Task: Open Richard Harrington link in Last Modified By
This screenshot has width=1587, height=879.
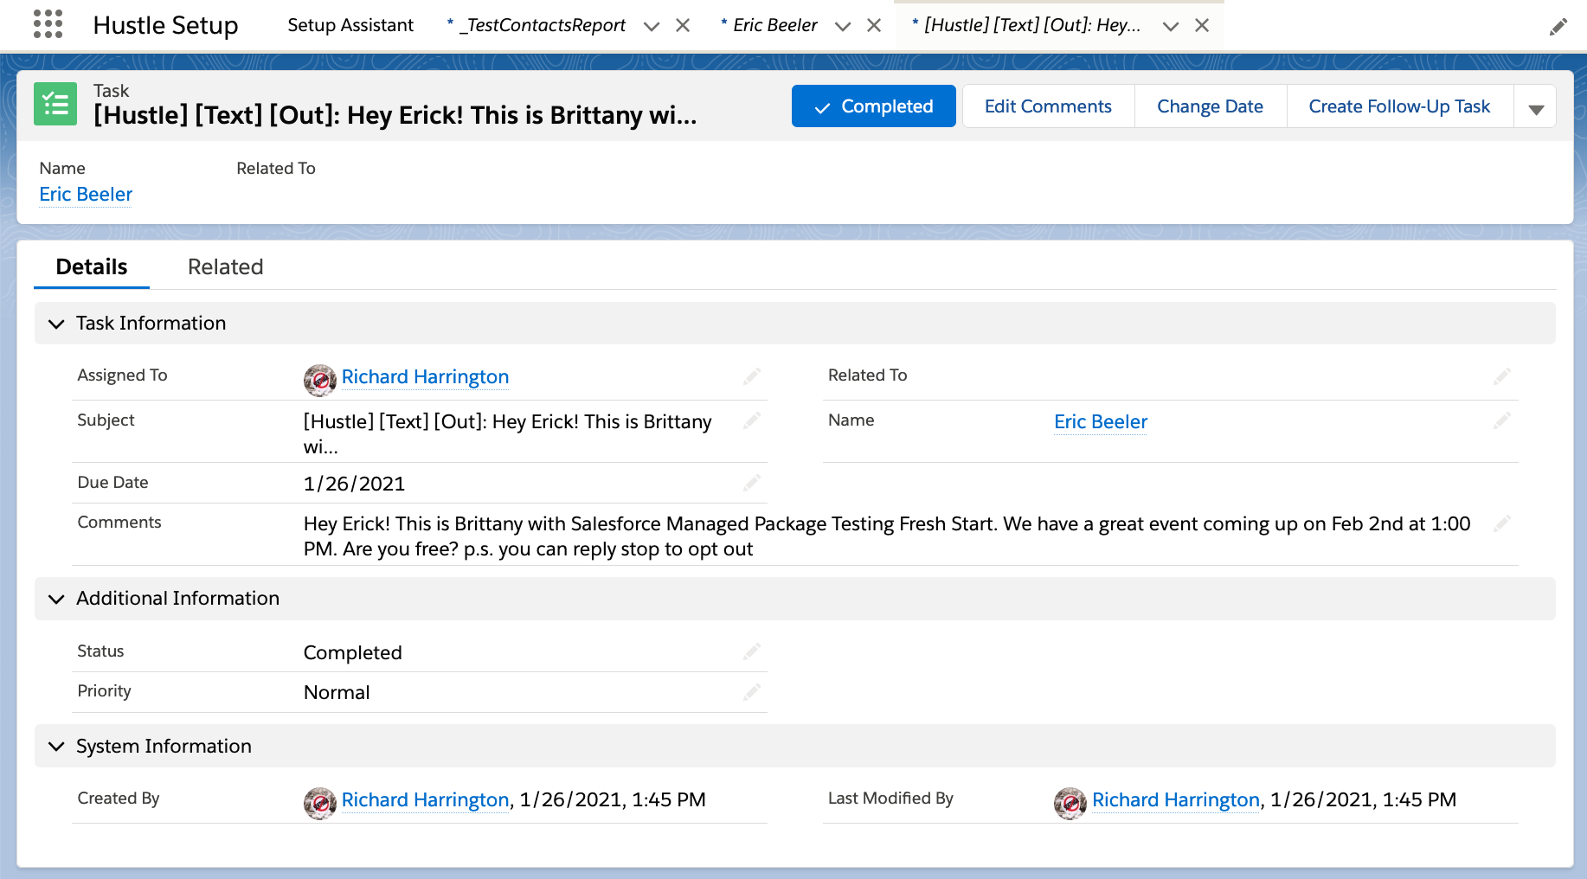Action: click(1175, 799)
